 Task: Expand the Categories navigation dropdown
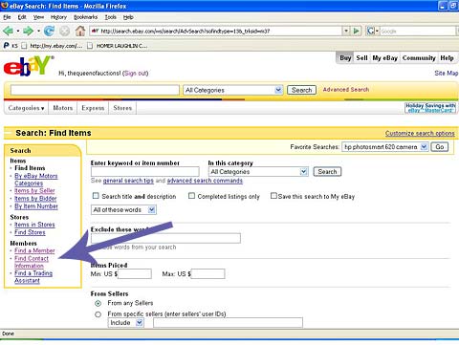point(26,108)
